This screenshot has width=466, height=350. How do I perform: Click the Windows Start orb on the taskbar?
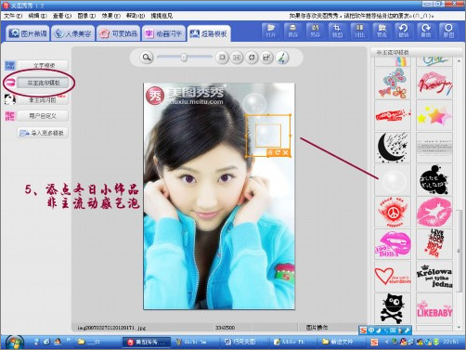14,343
